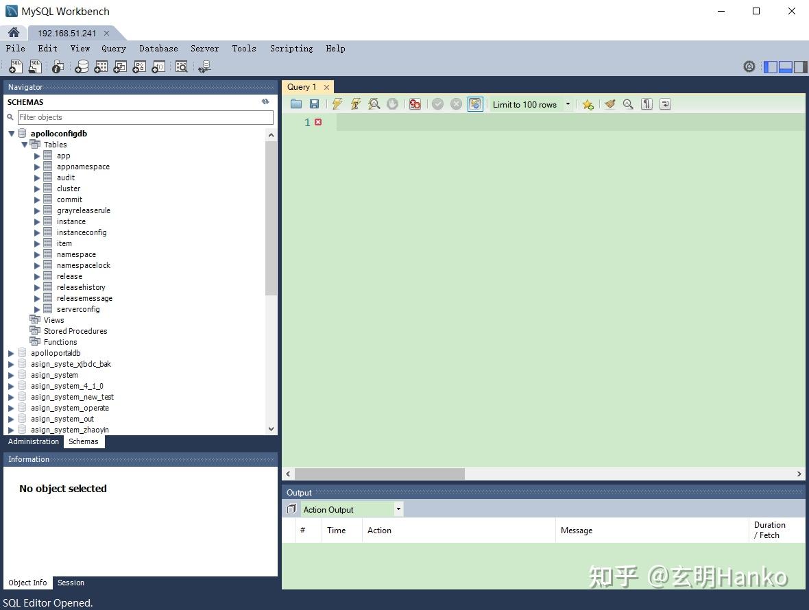
Task: Save the query as a snippet favorite
Action: [588, 104]
